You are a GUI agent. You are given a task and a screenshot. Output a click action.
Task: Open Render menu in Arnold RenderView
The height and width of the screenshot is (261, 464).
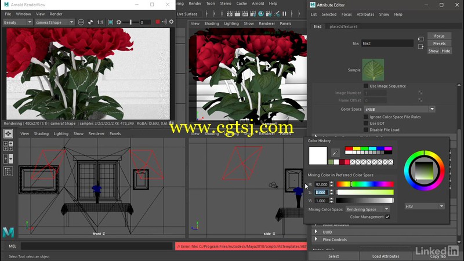pos(56,14)
